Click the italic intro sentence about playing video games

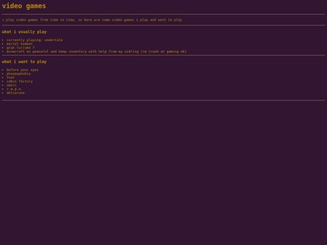[x=92, y=20]
